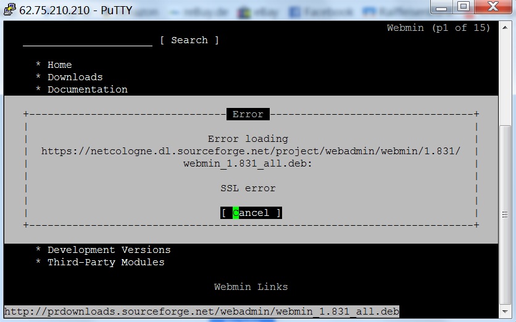This screenshot has height=322, width=516.
Task: Click the scrollbar up arrow
Action: pos(505,27)
